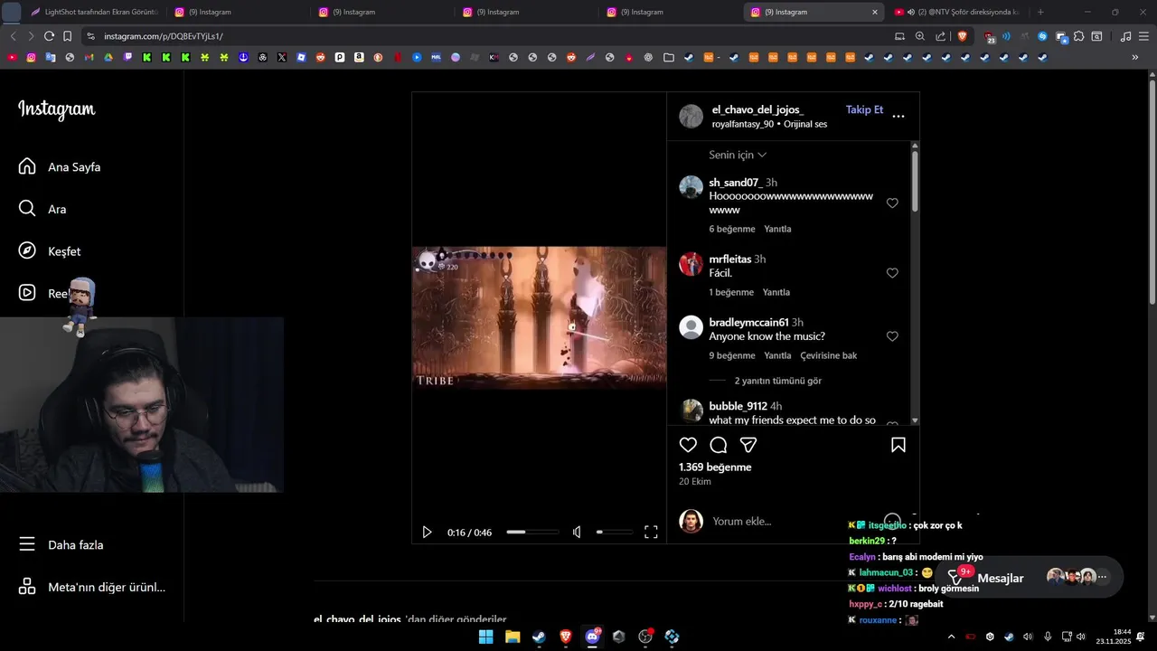The width and height of the screenshot is (1157, 651).
Task: Open the post options three-dot menu
Action: click(x=898, y=116)
